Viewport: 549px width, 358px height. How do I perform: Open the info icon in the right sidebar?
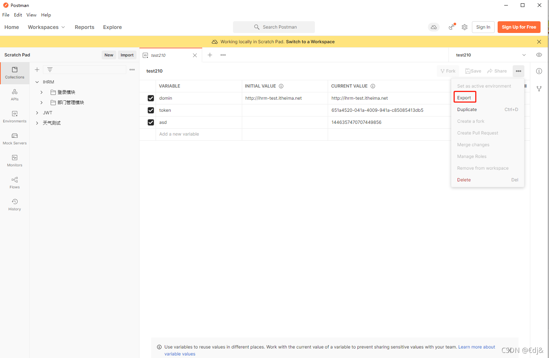[539, 71]
